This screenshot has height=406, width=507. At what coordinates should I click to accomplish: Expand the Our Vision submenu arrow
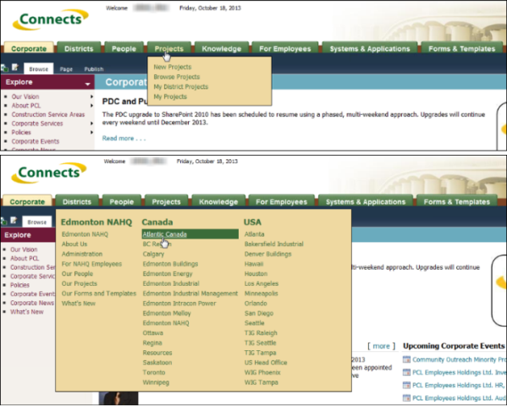(91, 96)
